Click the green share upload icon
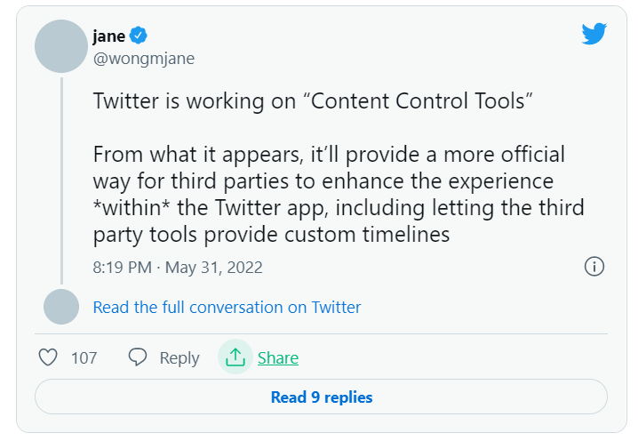This screenshot has height=441, width=638. point(235,357)
